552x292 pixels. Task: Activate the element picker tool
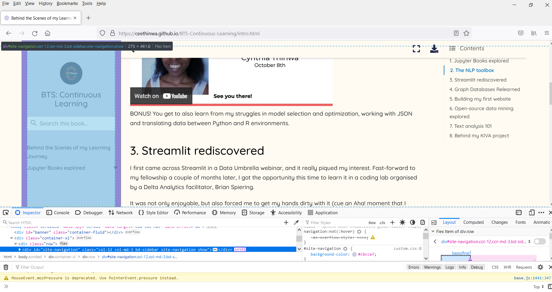[x=6, y=213]
